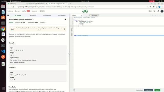Click the address bar URL
This screenshot has height=92, width=164.
(x=56, y=7)
